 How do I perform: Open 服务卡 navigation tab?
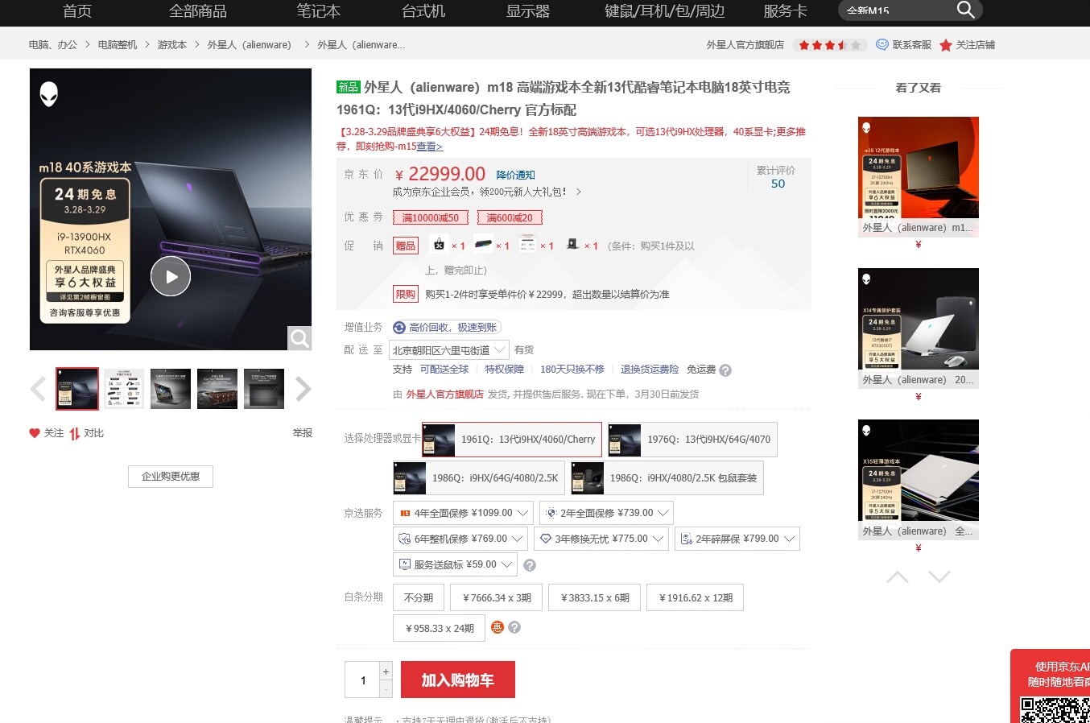tap(786, 11)
